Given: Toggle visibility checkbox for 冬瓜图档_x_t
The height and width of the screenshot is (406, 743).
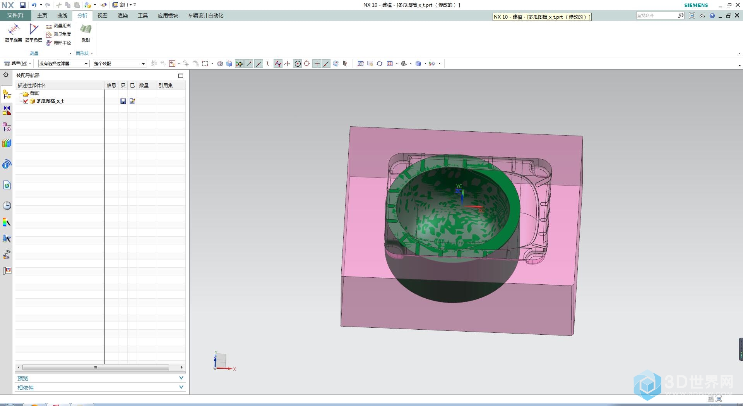Looking at the screenshot, I should 26,101.
